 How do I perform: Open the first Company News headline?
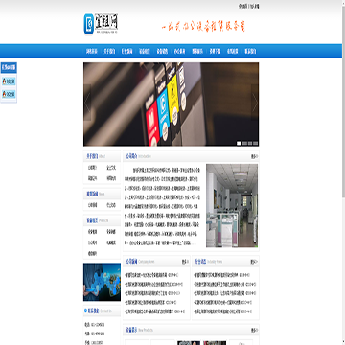146,275
